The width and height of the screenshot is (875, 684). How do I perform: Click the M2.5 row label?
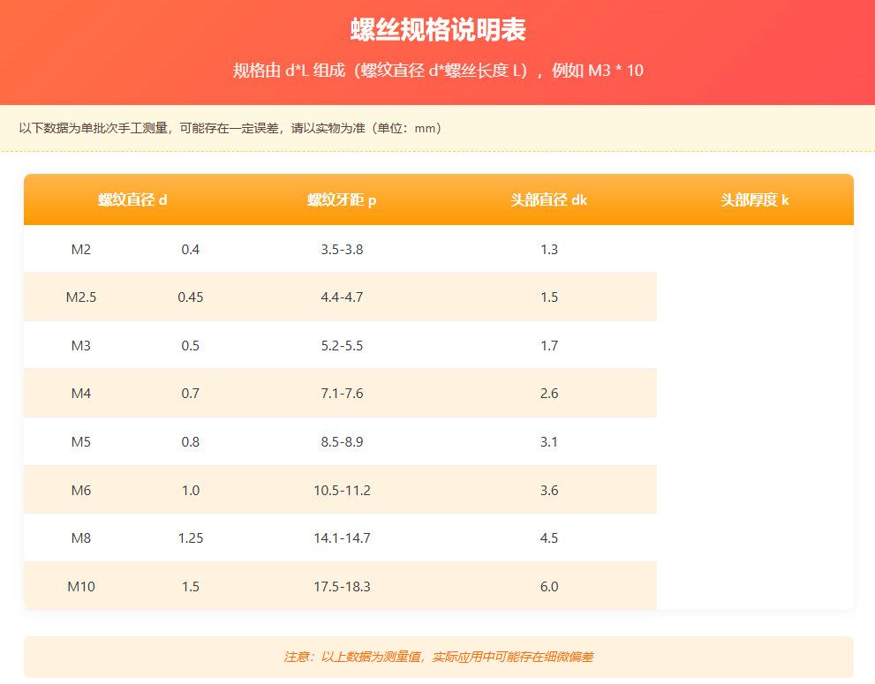coord(81,297)
